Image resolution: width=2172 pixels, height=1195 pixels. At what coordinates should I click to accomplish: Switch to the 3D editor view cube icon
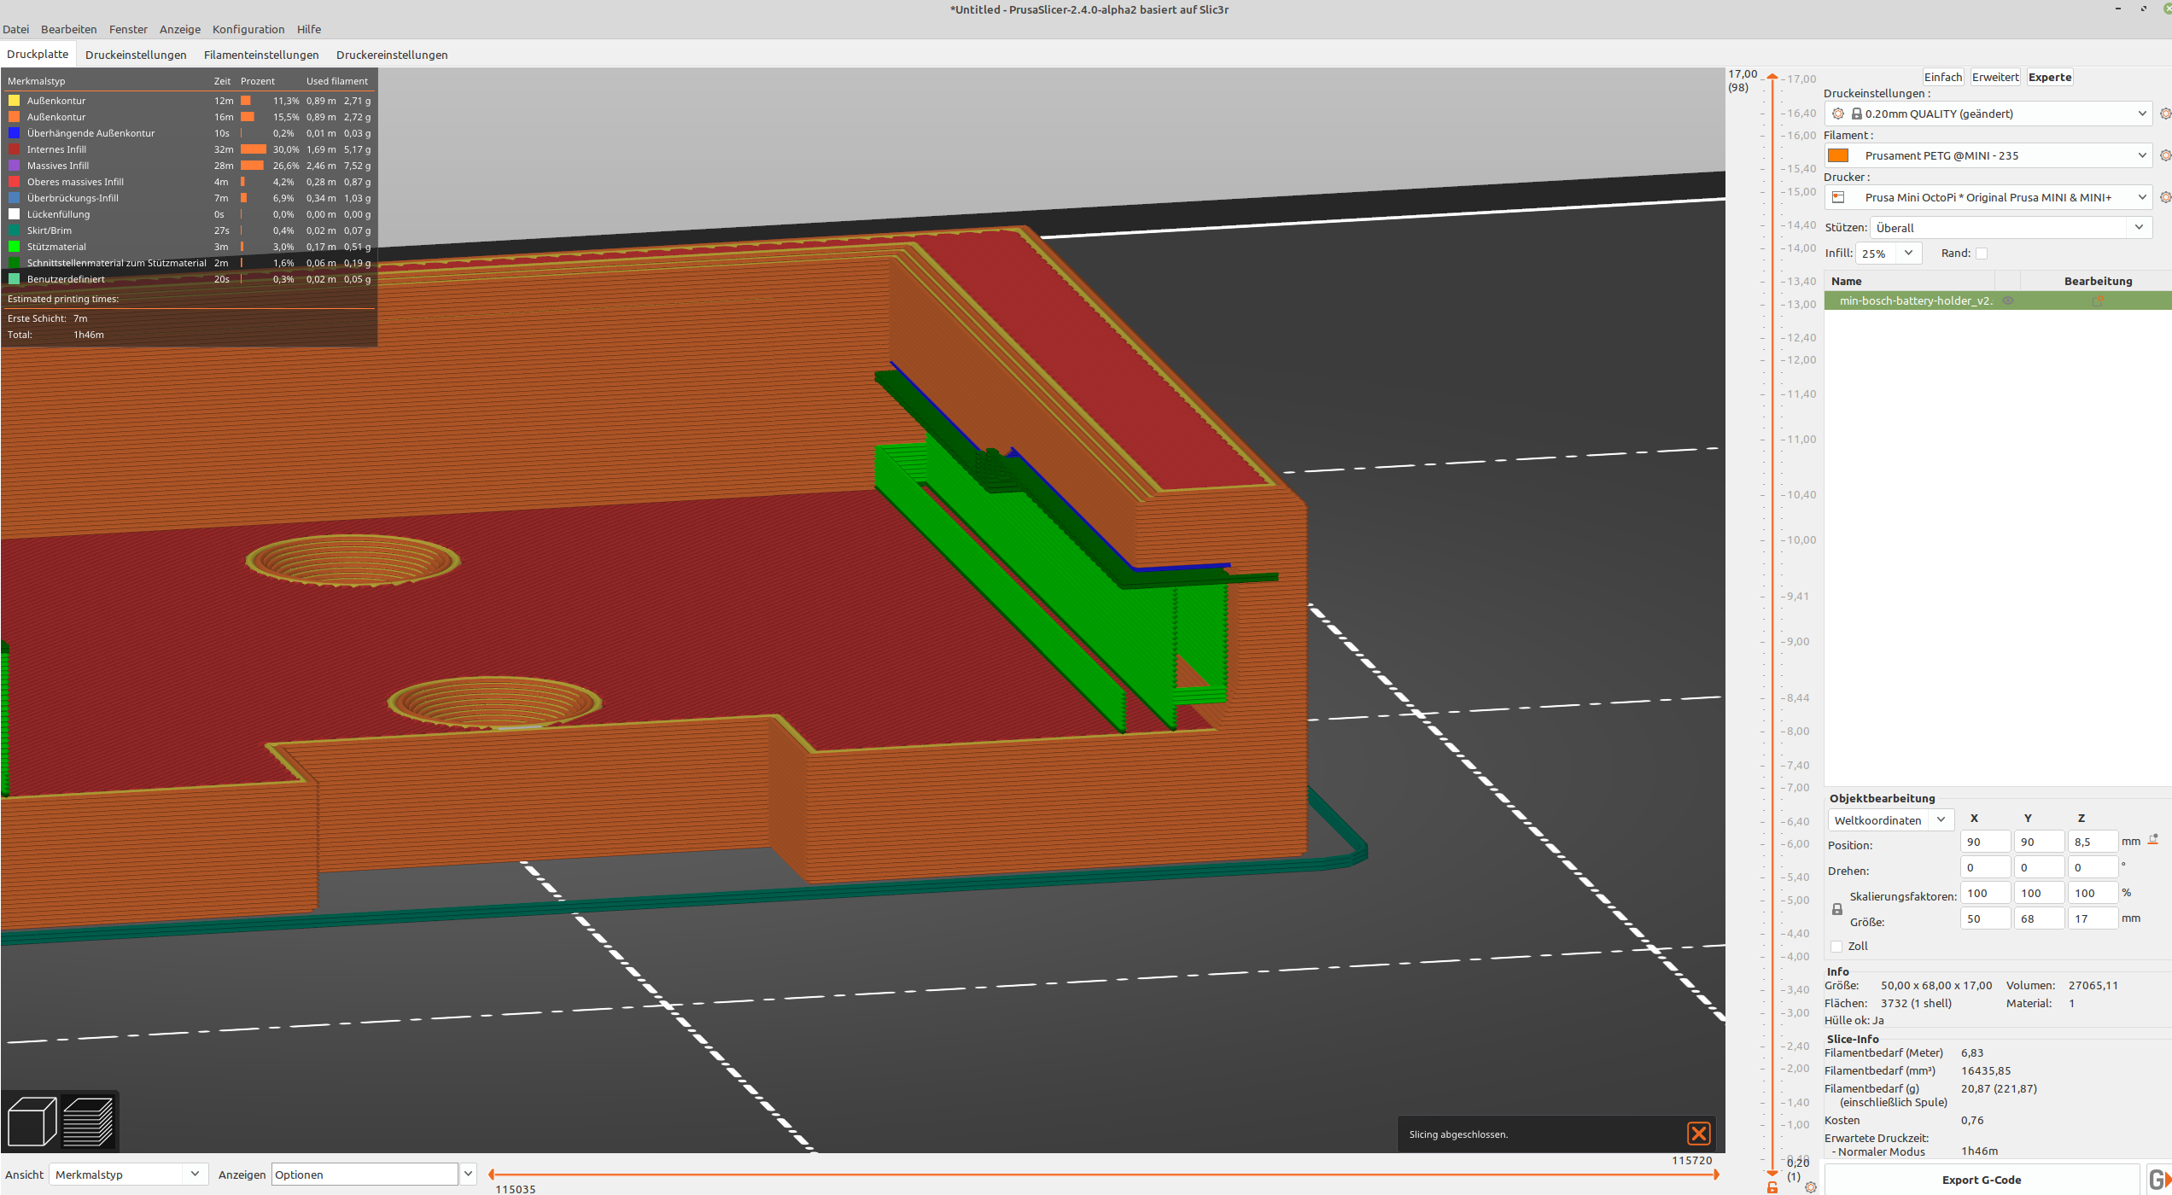pyautogui.click(x=30, y=1121)
